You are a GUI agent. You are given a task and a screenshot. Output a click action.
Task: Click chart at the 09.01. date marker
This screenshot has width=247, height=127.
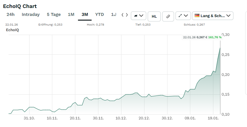point(190,118)
